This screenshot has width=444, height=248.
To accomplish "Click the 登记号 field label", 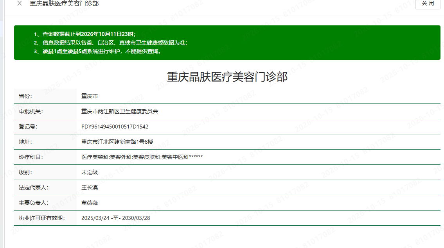I will pyautogui.click(x=28, y=127).
